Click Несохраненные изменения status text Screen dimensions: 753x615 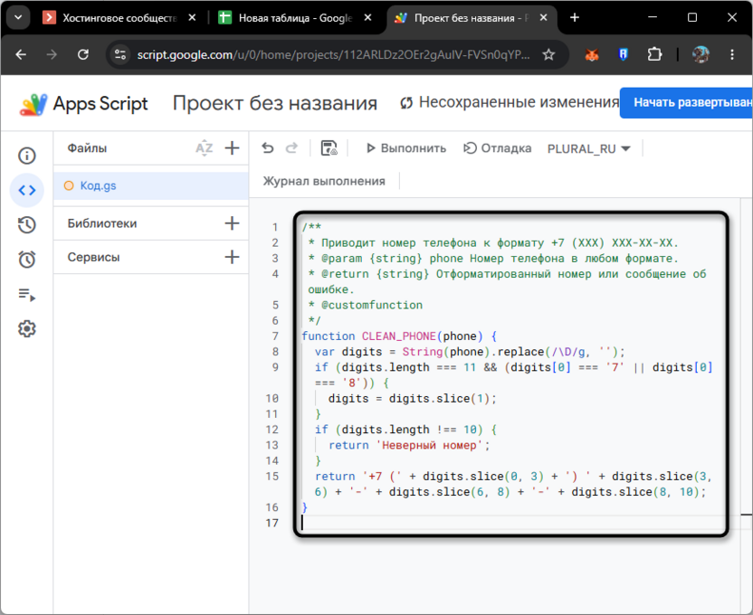click(x=519, y=102)
